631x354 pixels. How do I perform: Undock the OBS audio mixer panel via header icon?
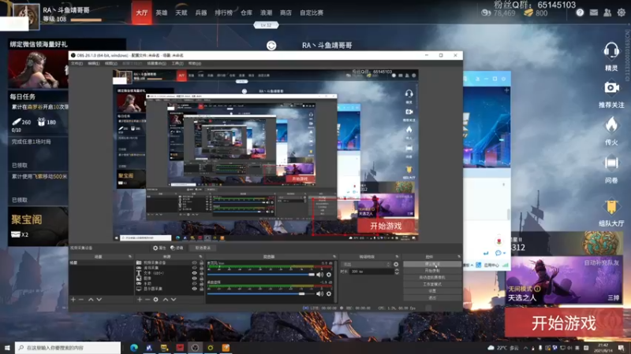(x=334, y=256)
